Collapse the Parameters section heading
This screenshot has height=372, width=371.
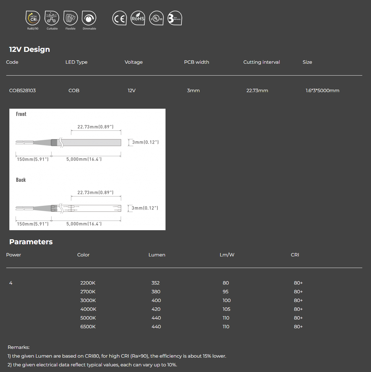click(31, 242)
